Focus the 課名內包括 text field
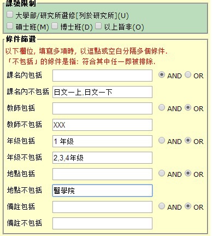The height and width of the screenshot is (236, 212). (102, 76)
